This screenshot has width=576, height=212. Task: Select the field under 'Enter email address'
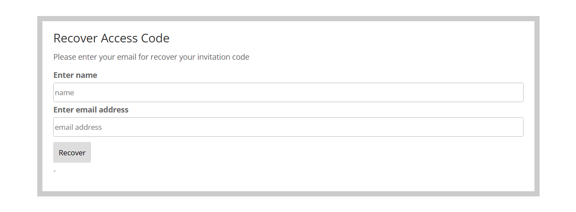tap(288, 127)
